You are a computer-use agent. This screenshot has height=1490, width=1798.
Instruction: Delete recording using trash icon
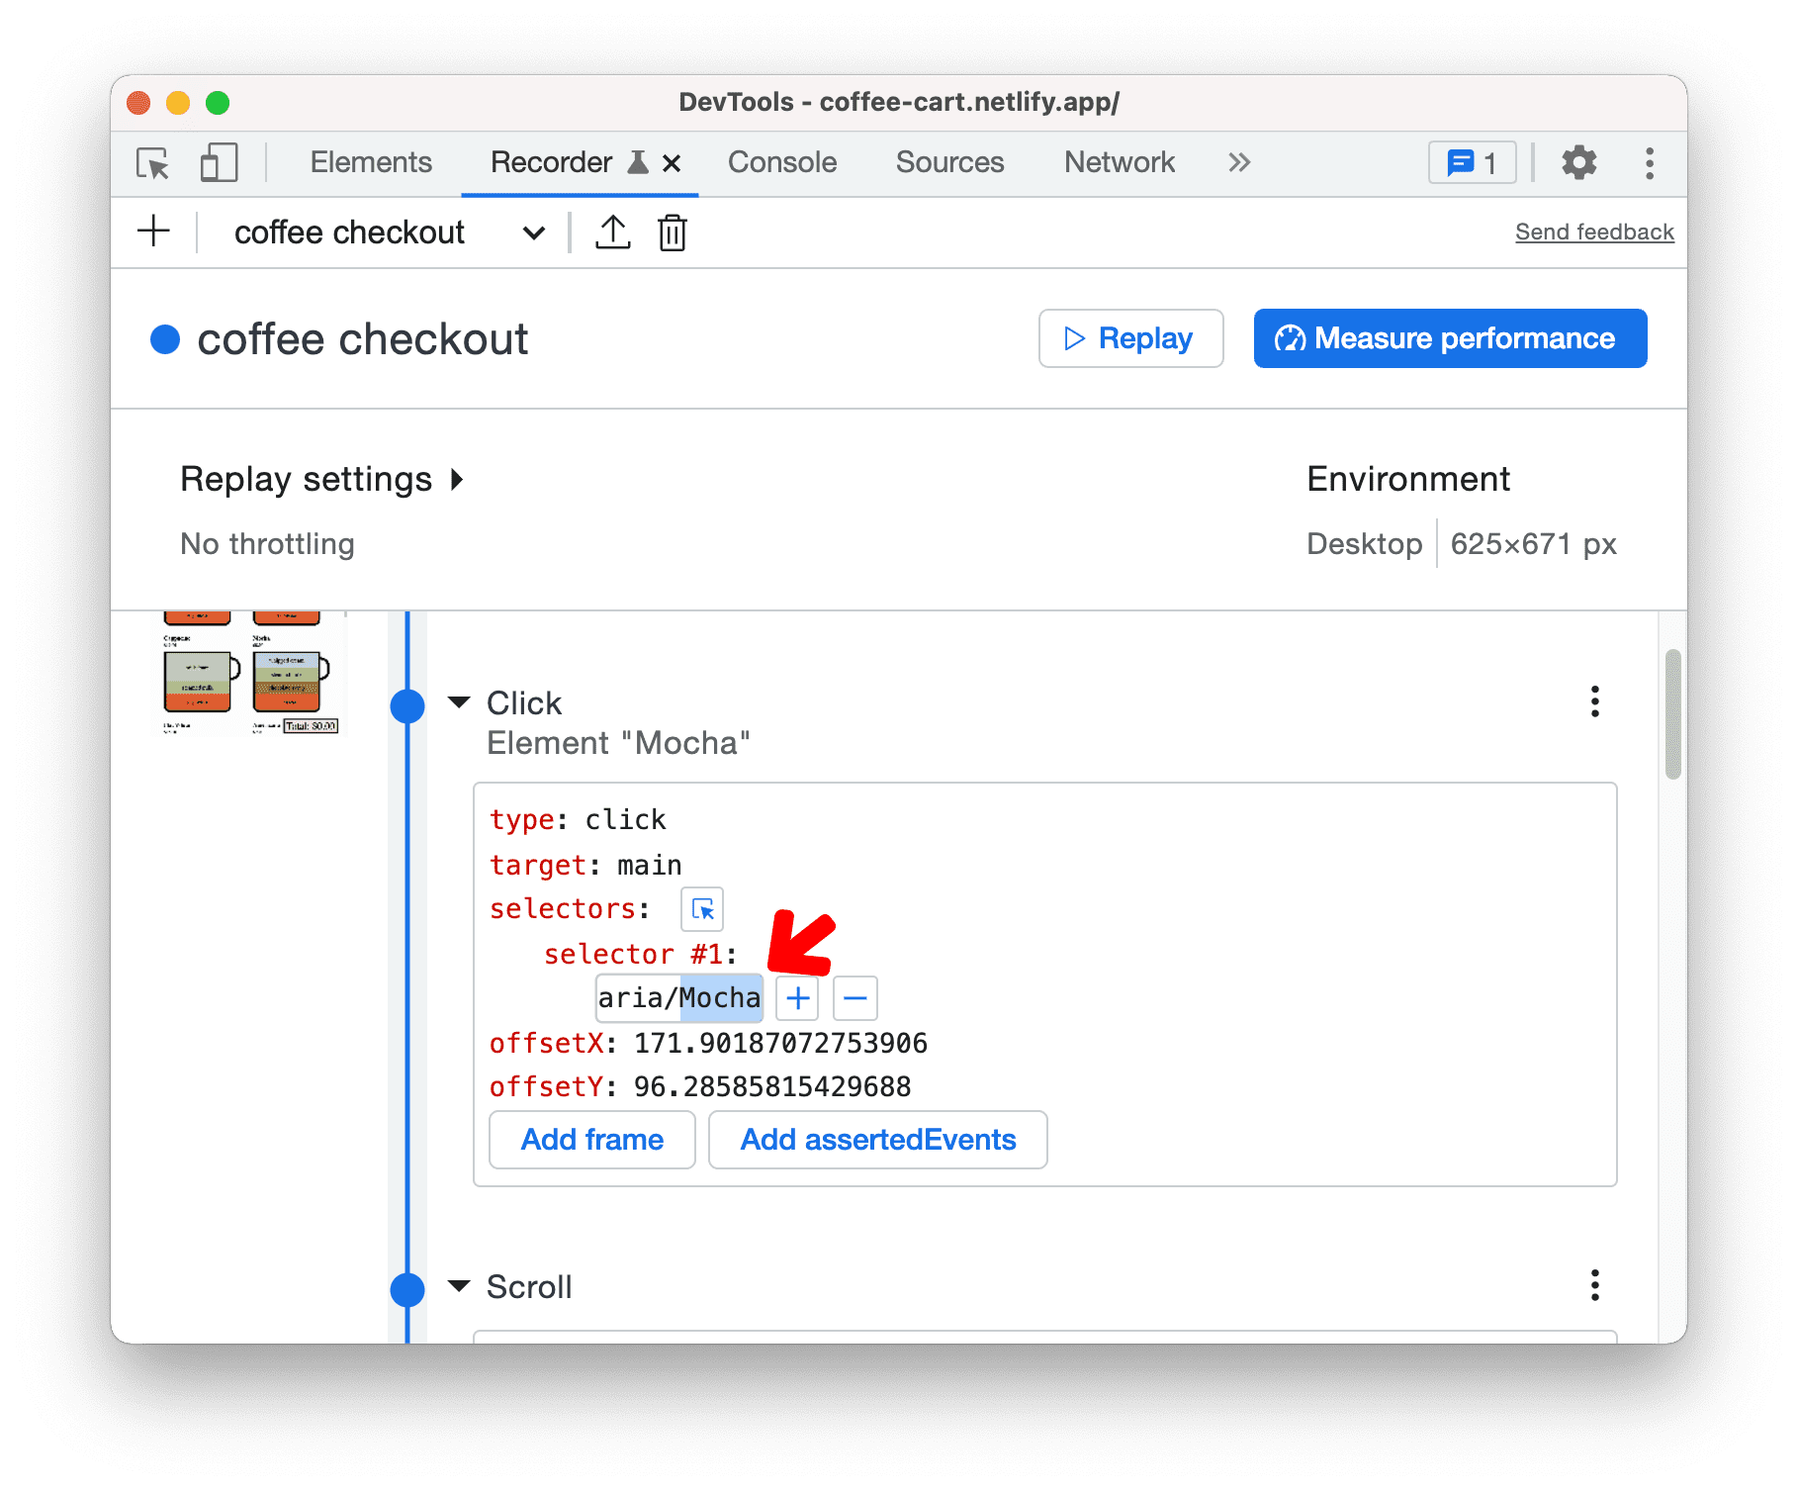pyautogui.click(x=673, y=233)
